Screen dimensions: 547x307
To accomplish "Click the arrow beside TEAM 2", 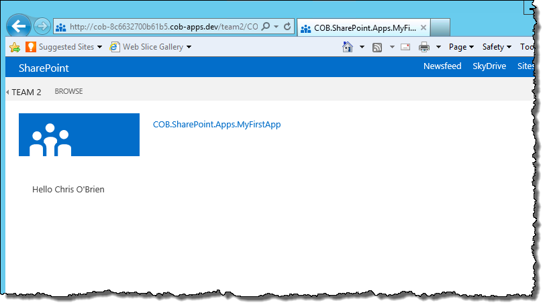I will tap(7, 93).
